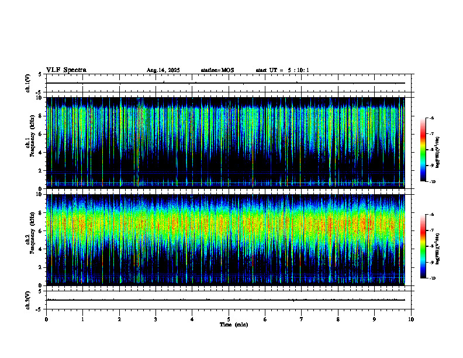Click the ch.2 frequency tick label '4'
Screen dimensions: 463x358
41,249
